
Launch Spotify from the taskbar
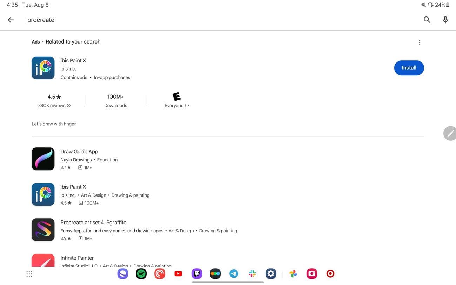(x=141, y=274)
